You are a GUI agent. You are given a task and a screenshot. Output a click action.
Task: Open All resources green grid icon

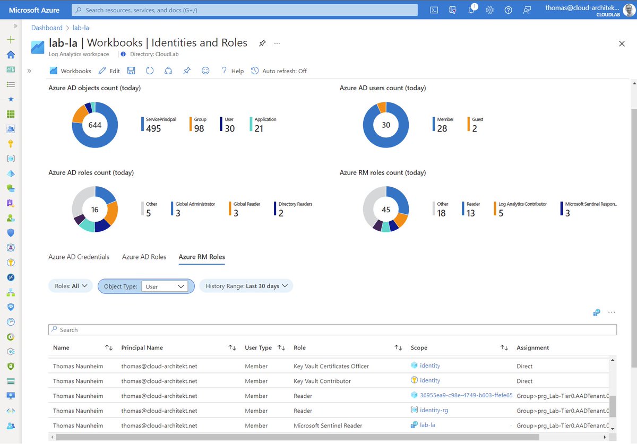point(11,114)
